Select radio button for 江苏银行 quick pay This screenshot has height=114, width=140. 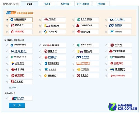40,32
